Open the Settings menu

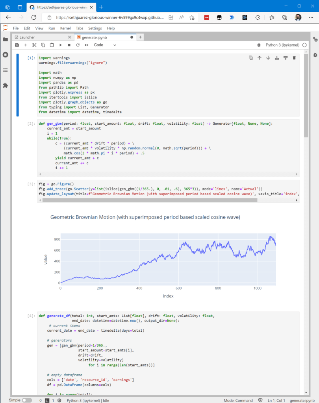tap(95, 28)
